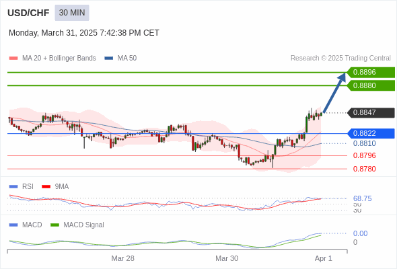This screenshot has height=269, width=397.
Task: Click the Research Trading Central copyright text
Action: click(340, 59)
